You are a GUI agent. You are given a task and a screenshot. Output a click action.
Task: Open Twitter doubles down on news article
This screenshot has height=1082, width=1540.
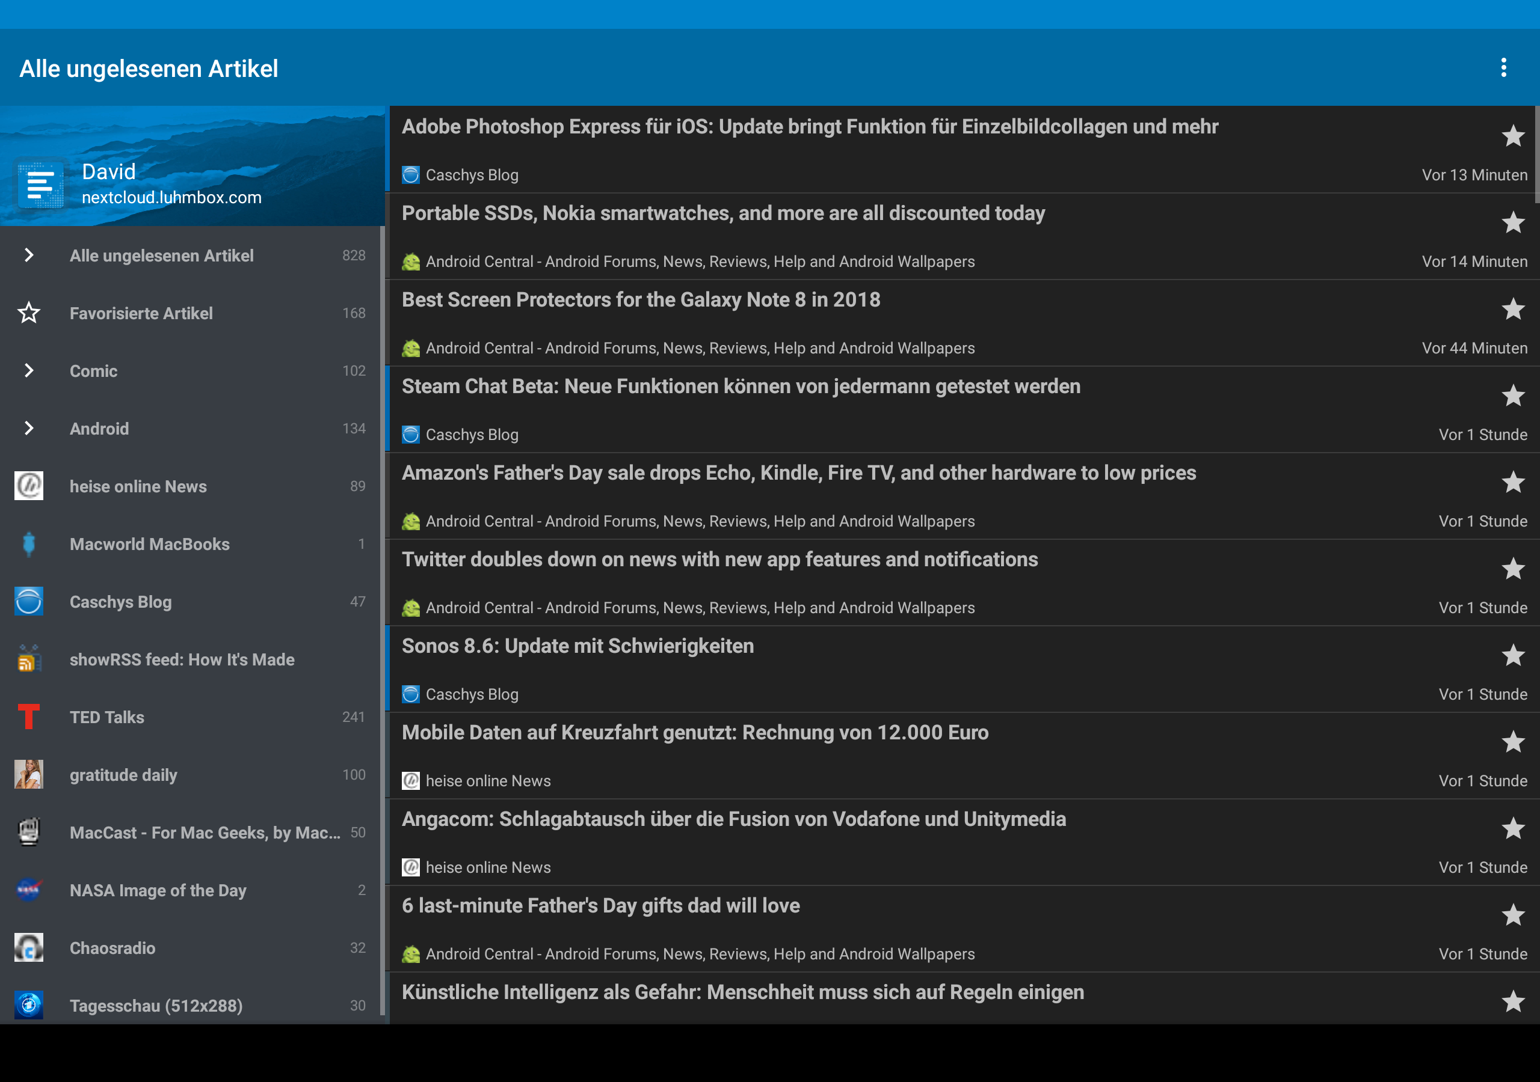(719, 559)
